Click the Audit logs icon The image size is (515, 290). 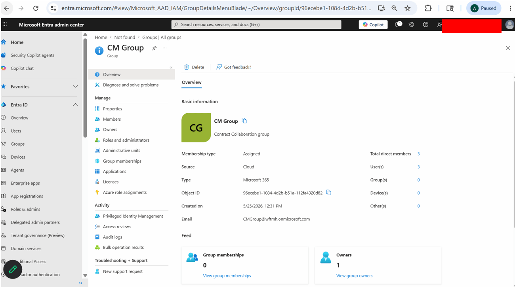[97, 237]
